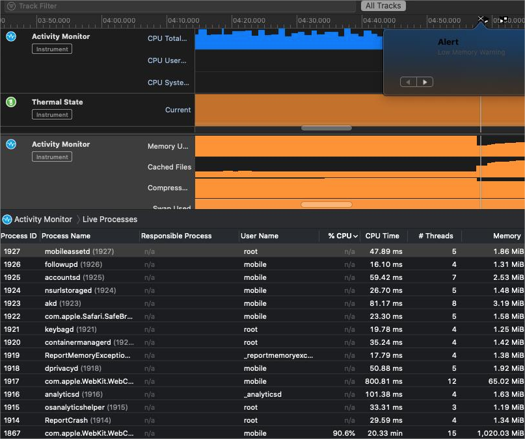Click the filter icon in the Track Filter field
This screenshot has height=439, width=525.
coord(11,6)
